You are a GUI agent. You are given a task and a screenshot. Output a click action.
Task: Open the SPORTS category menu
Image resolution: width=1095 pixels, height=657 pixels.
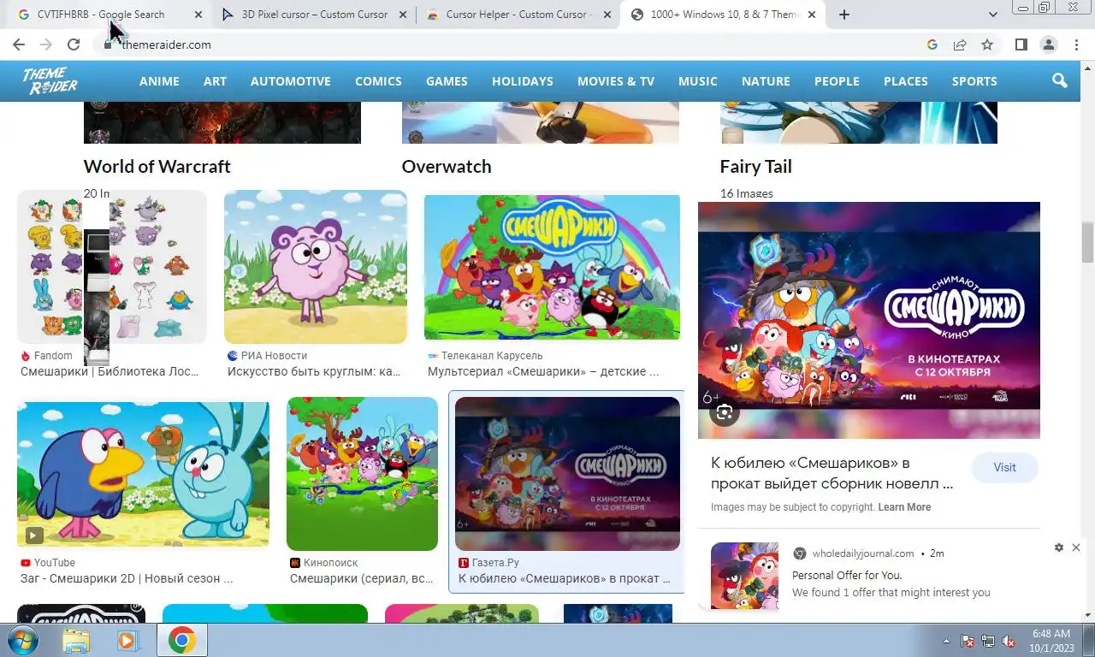(974, 81)
